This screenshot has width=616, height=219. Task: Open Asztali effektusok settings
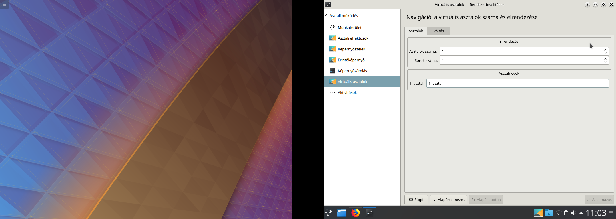tap(362, 38)
